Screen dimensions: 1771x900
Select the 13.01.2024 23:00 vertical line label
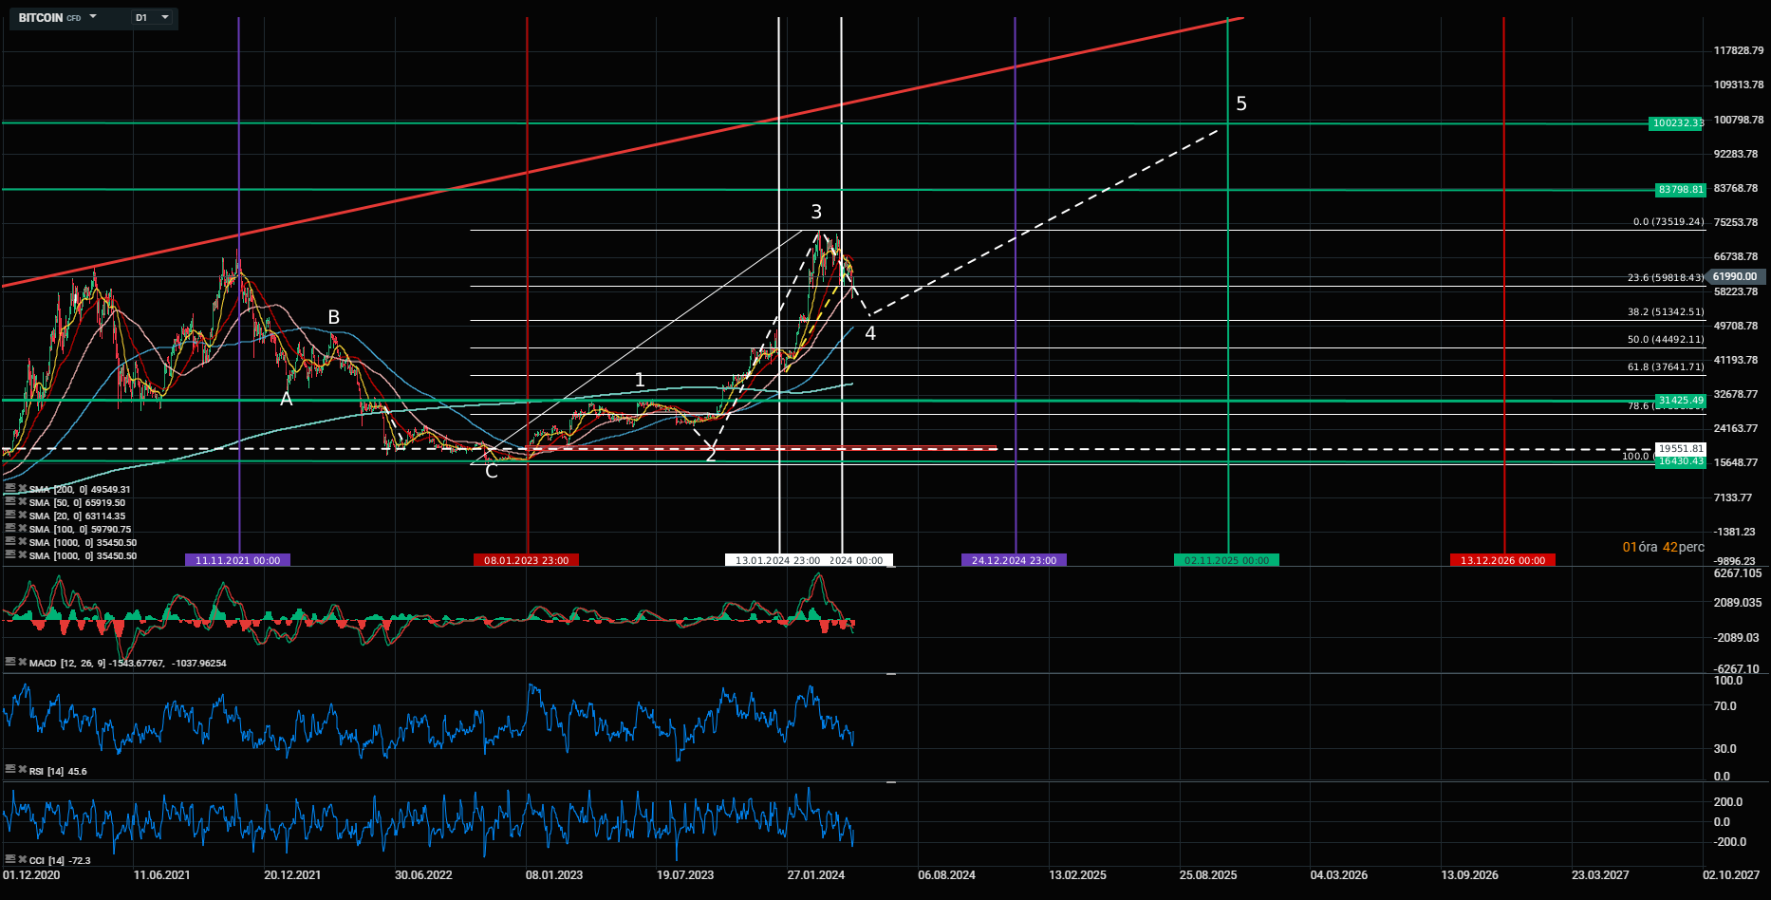click(776, 560)
